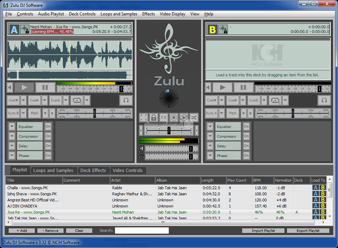This screenshot has width=338, height=248.
Task: Open the Audio Playlist menu
Action: point(51,14)
